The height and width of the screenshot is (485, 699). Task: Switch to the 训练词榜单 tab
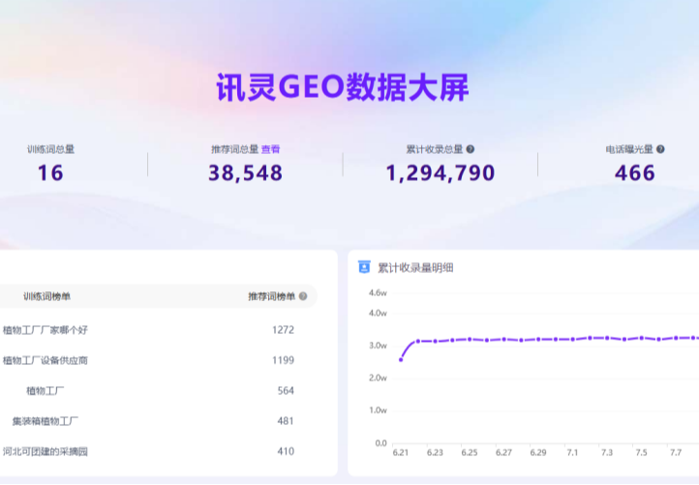pyautogui.click(x=46, y=296)
